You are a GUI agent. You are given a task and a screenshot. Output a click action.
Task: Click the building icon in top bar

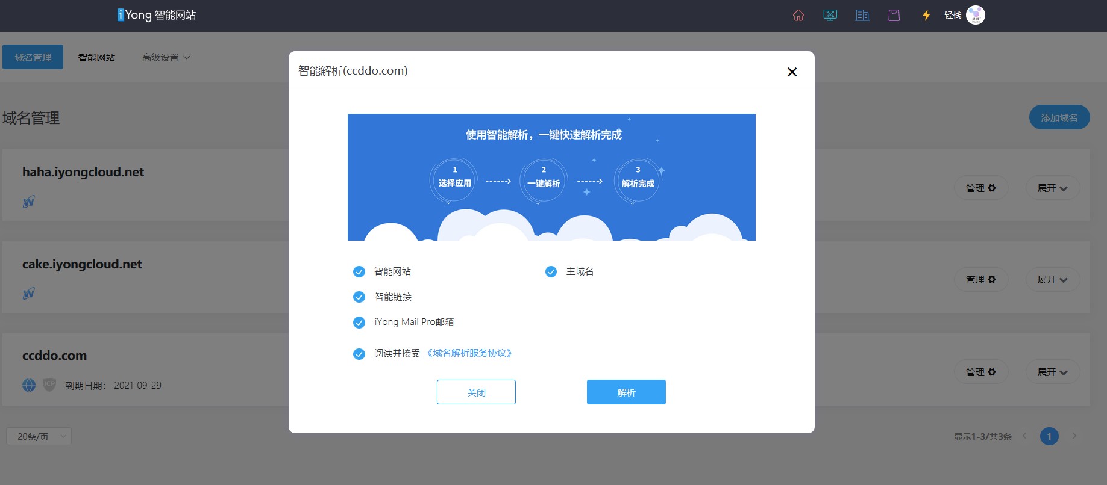click(862, 16)
